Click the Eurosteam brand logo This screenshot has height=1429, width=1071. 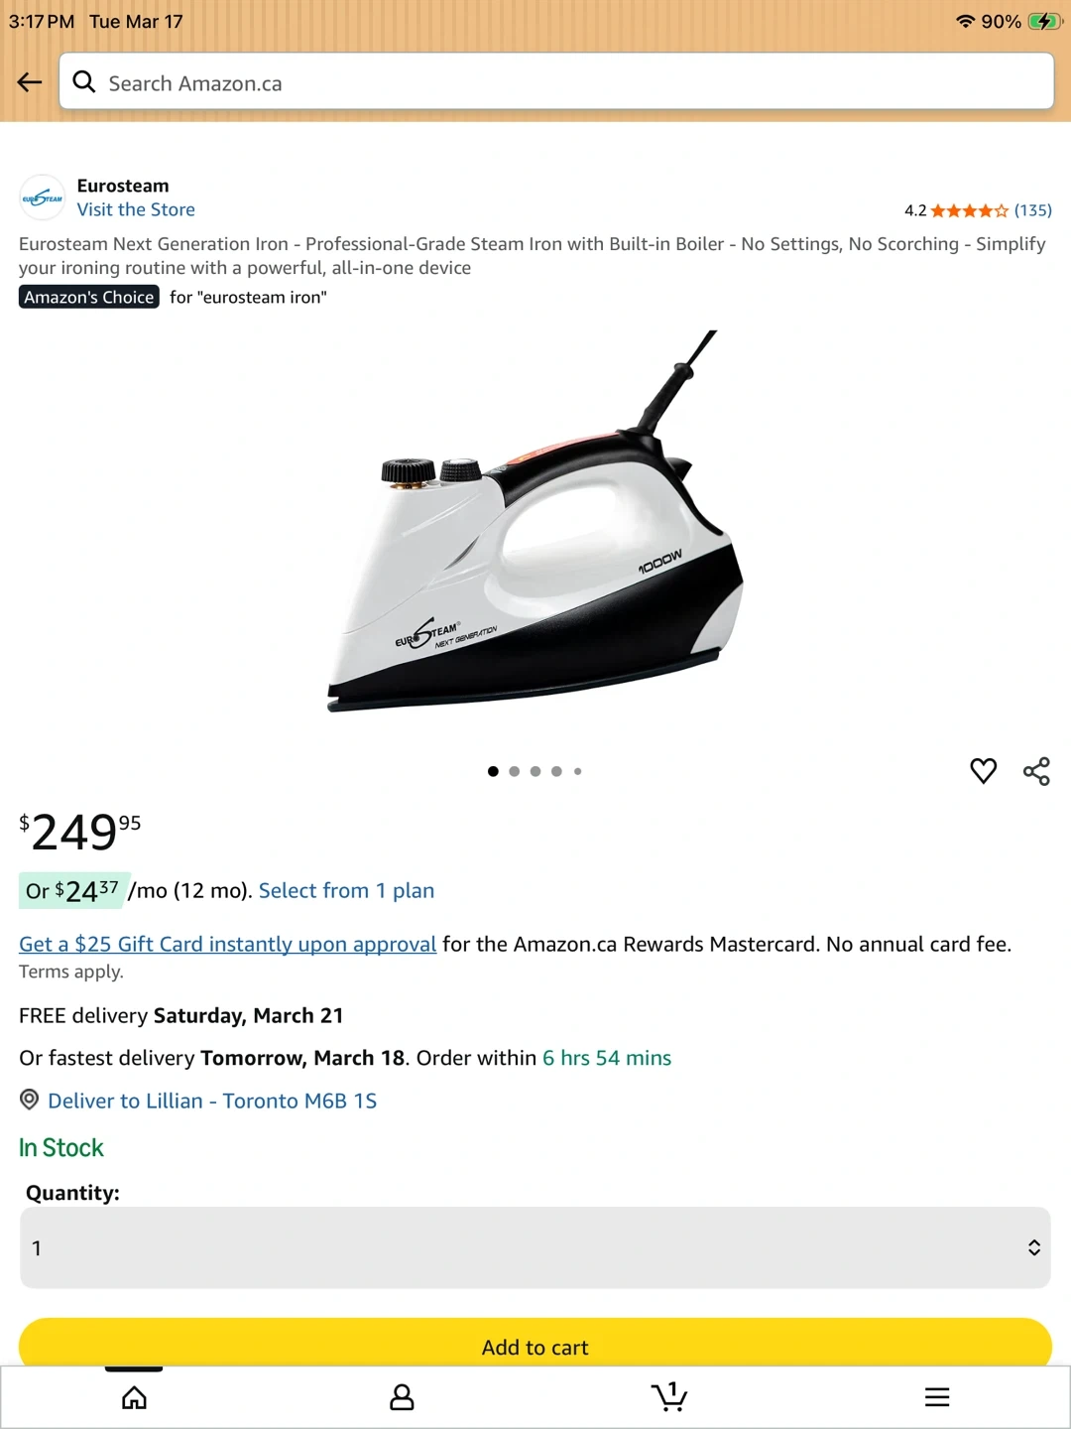pyautogui.click(x=42, y=197)
